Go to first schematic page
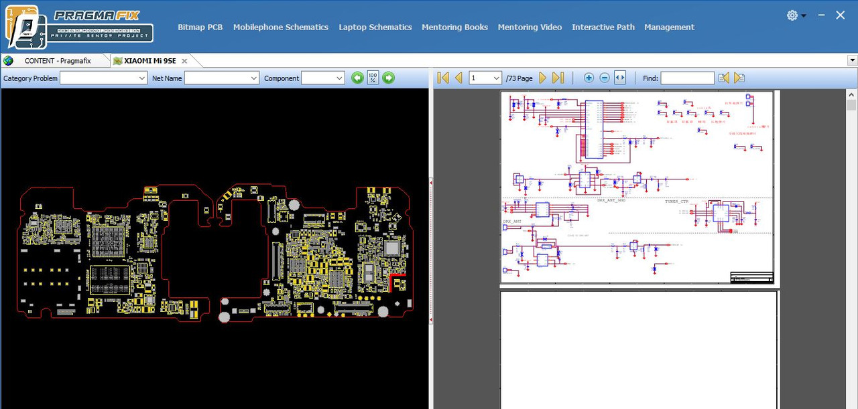The image size is (858, 409). coord(443,78)
